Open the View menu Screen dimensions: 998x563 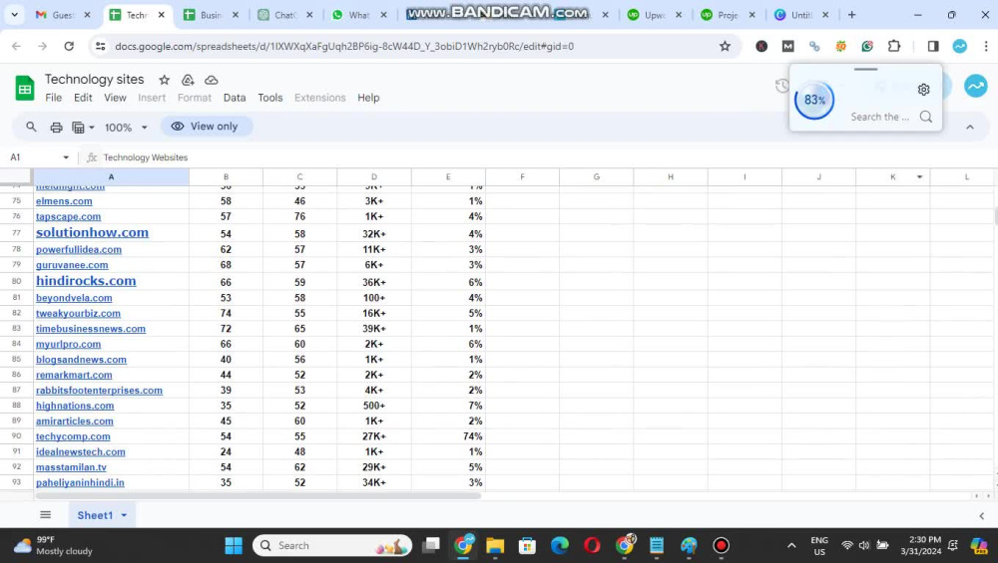(115, 98)
